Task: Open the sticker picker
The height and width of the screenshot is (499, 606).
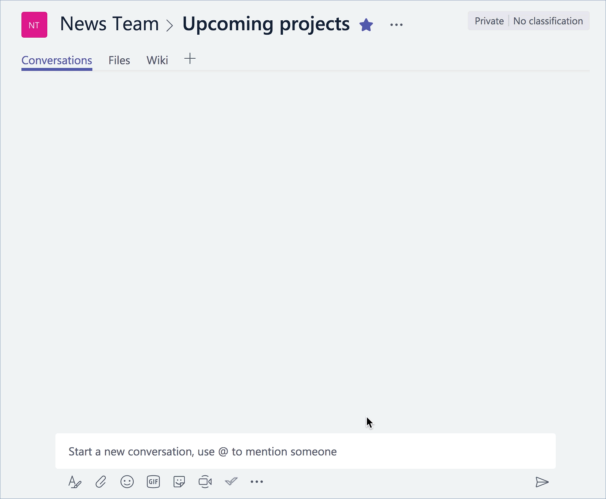Action: tap(179, 482)
